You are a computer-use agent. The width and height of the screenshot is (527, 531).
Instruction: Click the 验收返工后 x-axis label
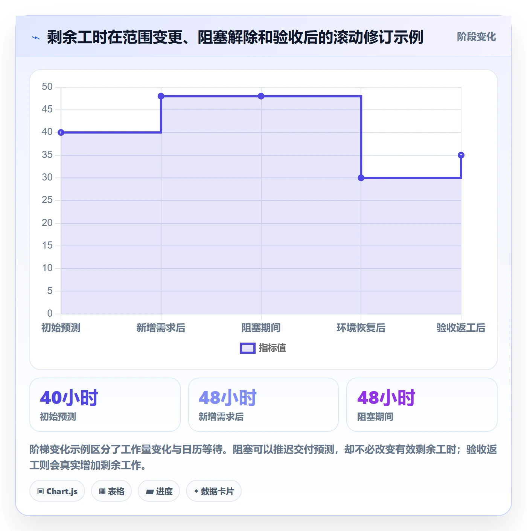(x=461, y=328)
